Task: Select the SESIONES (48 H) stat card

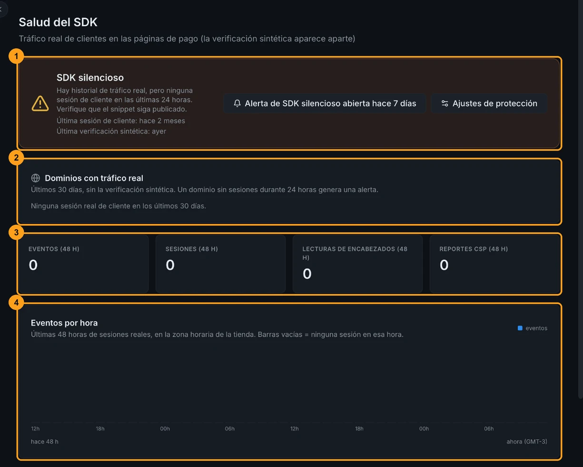Action: coord(220,264)
